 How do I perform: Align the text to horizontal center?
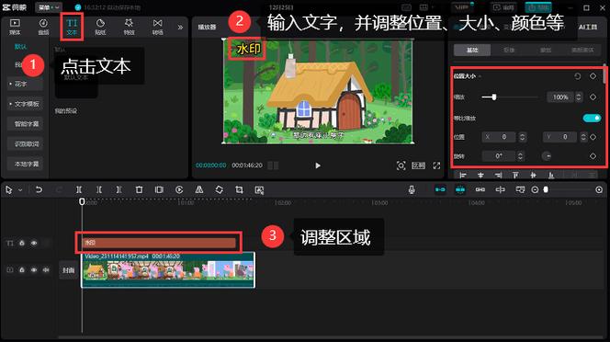coord(480,176)
